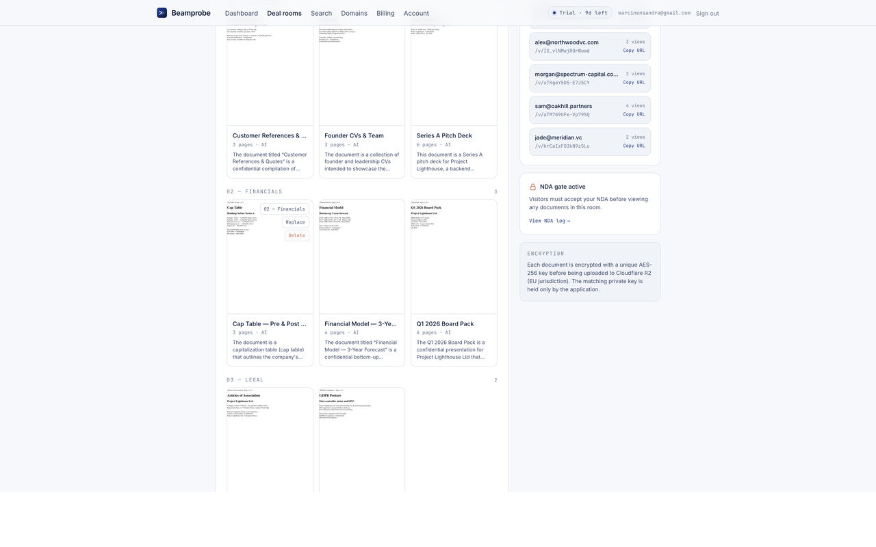Click the NDA gate lock icon
Image resolution: width=876 pixels, height=547 pixels.
pos(533,187)
